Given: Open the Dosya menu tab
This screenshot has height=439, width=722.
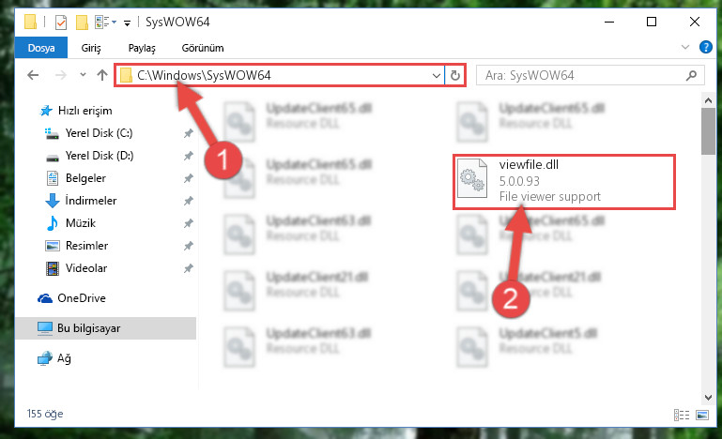Looking at the screenshot, I should [x=41, y=48].
